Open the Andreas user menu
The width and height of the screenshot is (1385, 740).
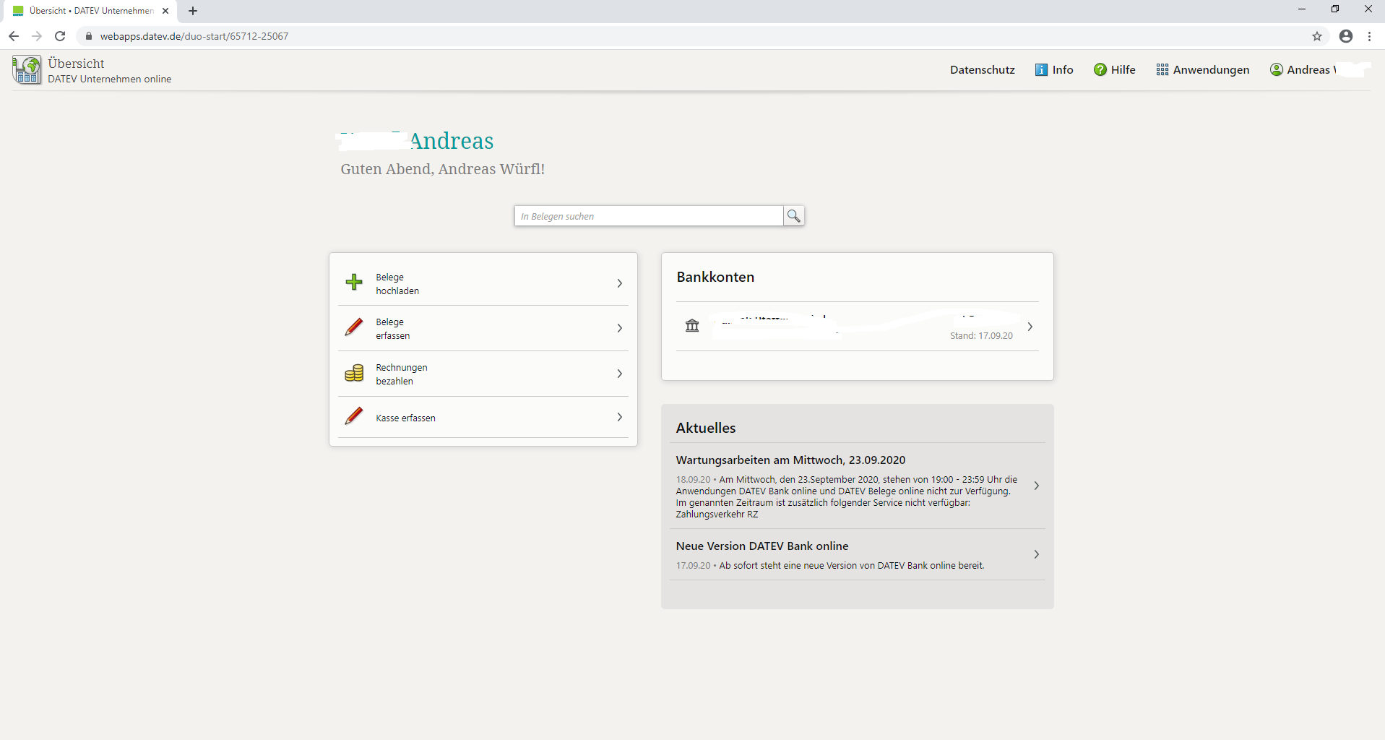click(1311, 70)
